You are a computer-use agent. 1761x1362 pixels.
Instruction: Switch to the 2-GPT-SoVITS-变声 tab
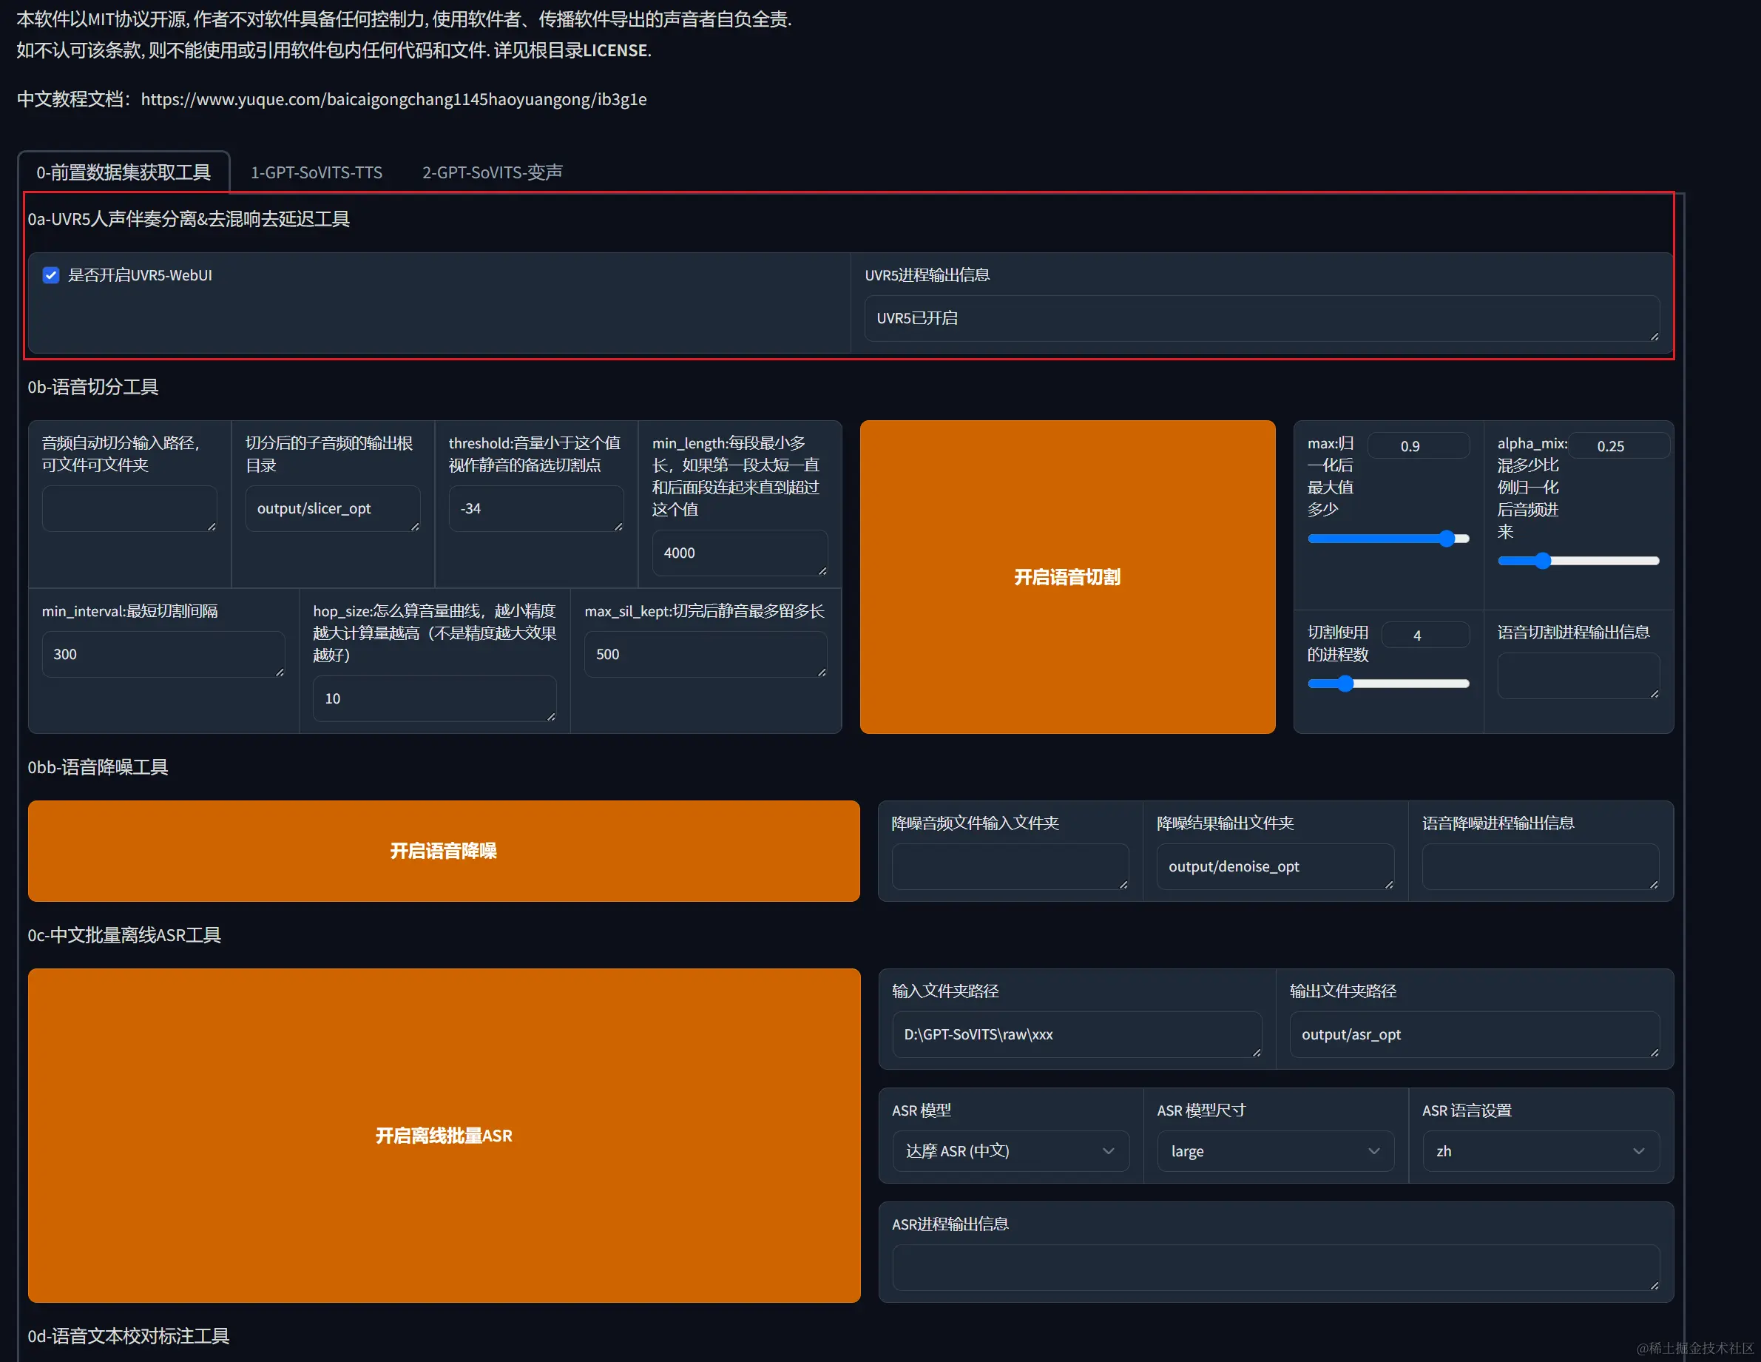pyautogui.click(x=492, y=172)
